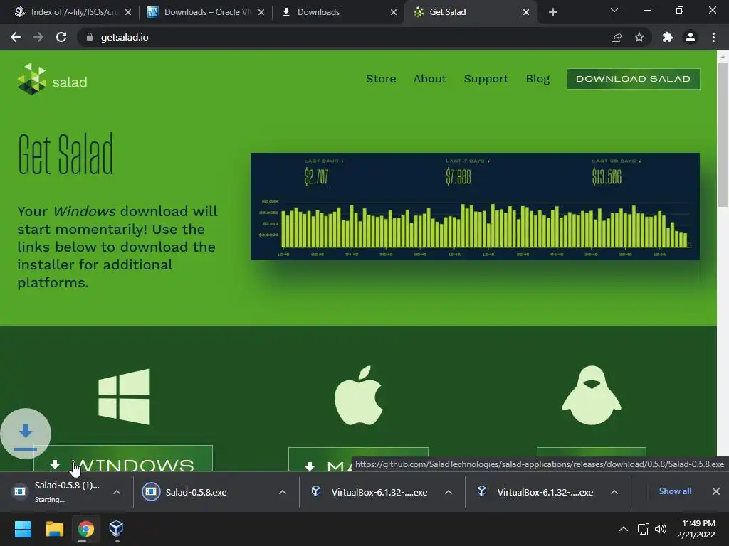
Task: Open the Windows Start menu
Action: click(x=23, y=528)
